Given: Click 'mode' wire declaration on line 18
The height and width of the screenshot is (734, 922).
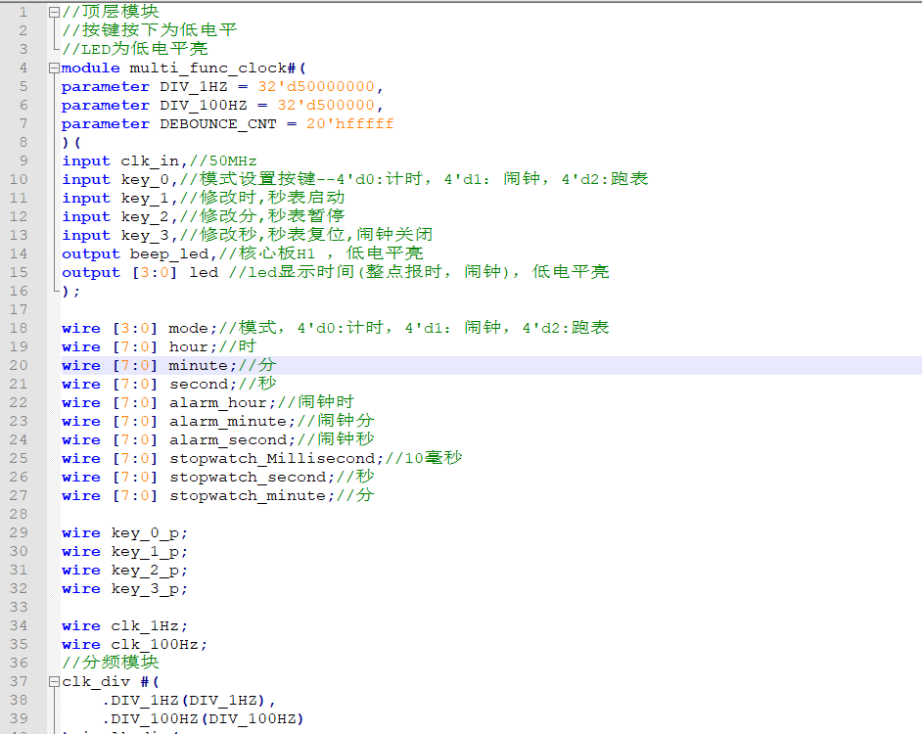Looking at the screenshot, I should pyautogui.click(x=189, y=328).
